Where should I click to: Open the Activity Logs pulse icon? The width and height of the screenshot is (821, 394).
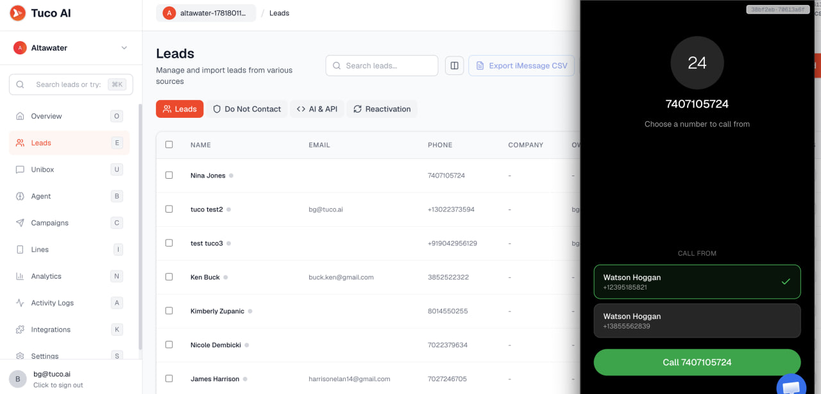[x=19, y=303]
